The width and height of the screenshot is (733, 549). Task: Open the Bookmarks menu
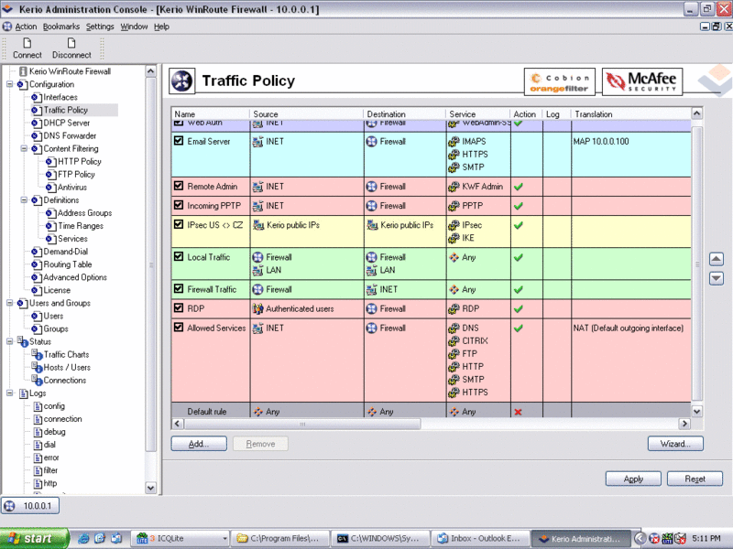(x=61, y=27)
